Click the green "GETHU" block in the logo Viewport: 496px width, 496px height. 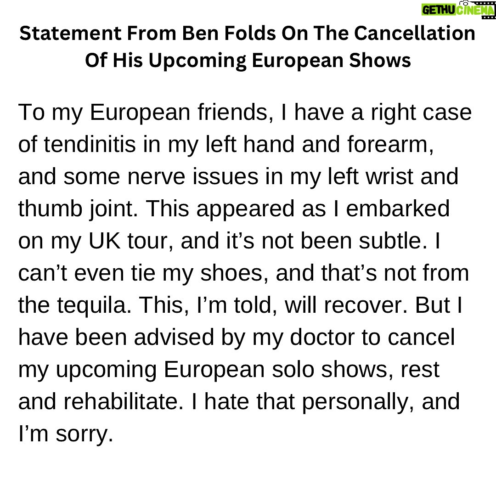tap(438, 10)
